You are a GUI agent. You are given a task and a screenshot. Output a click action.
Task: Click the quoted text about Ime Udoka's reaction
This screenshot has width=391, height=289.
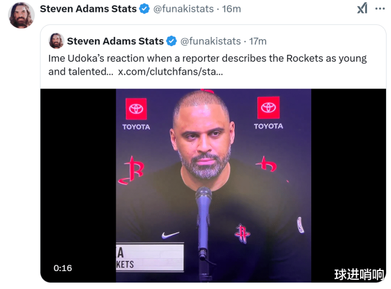pos(207,59)
